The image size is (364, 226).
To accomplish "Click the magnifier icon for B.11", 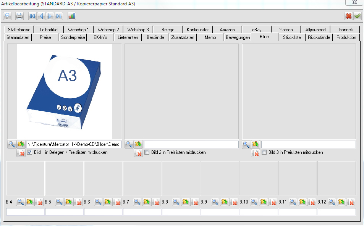I will pyautogui.click(x=293, y=202).
